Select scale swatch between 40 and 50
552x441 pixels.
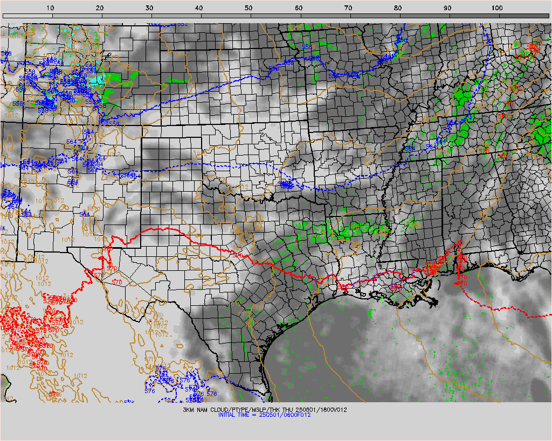226,16
